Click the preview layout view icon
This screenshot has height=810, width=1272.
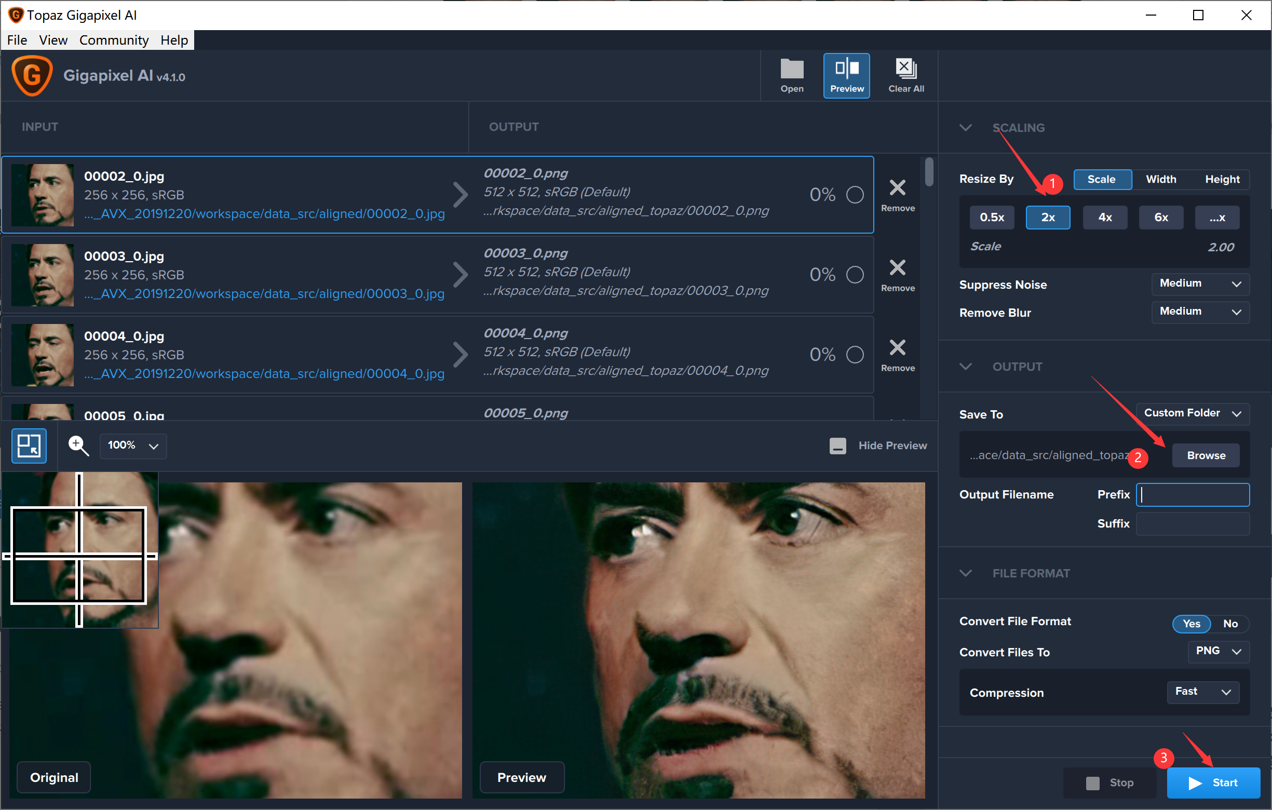[x=29, y=446]
